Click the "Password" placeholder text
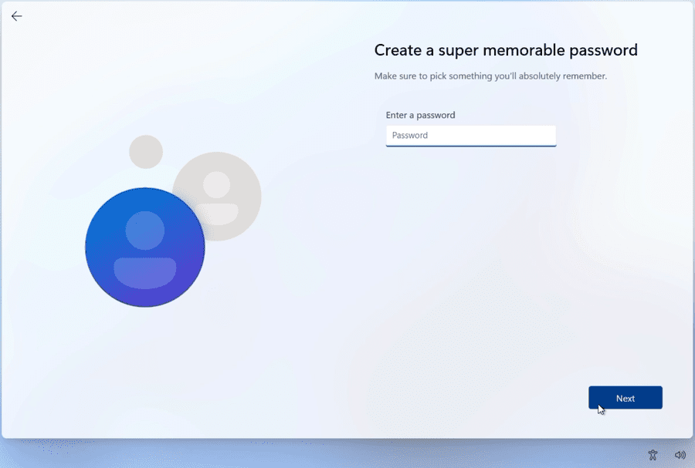This screenshot has width=695, height=468. click(410, 136)
